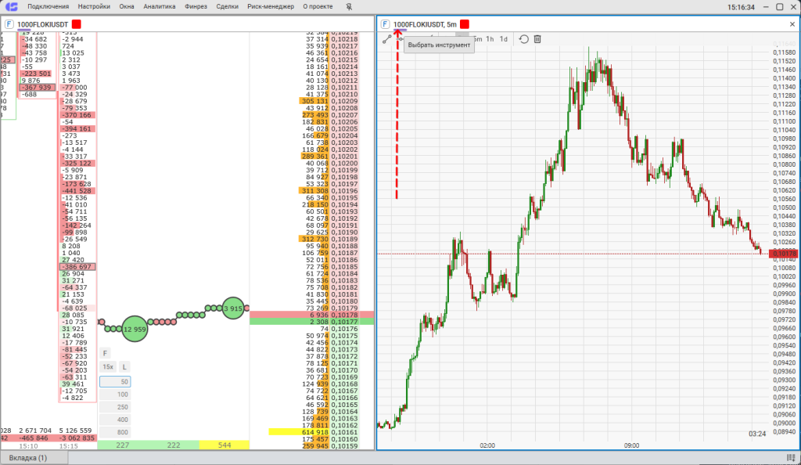Switch chart timeframe to 1d

point(504,39)
